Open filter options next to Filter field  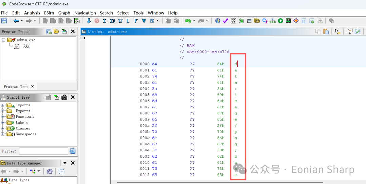pos(73,151)
